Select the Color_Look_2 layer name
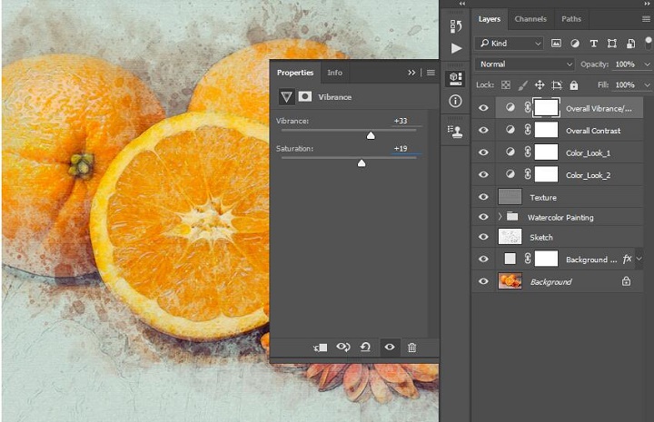The image size is (654, 422). [x=588, y=175]
